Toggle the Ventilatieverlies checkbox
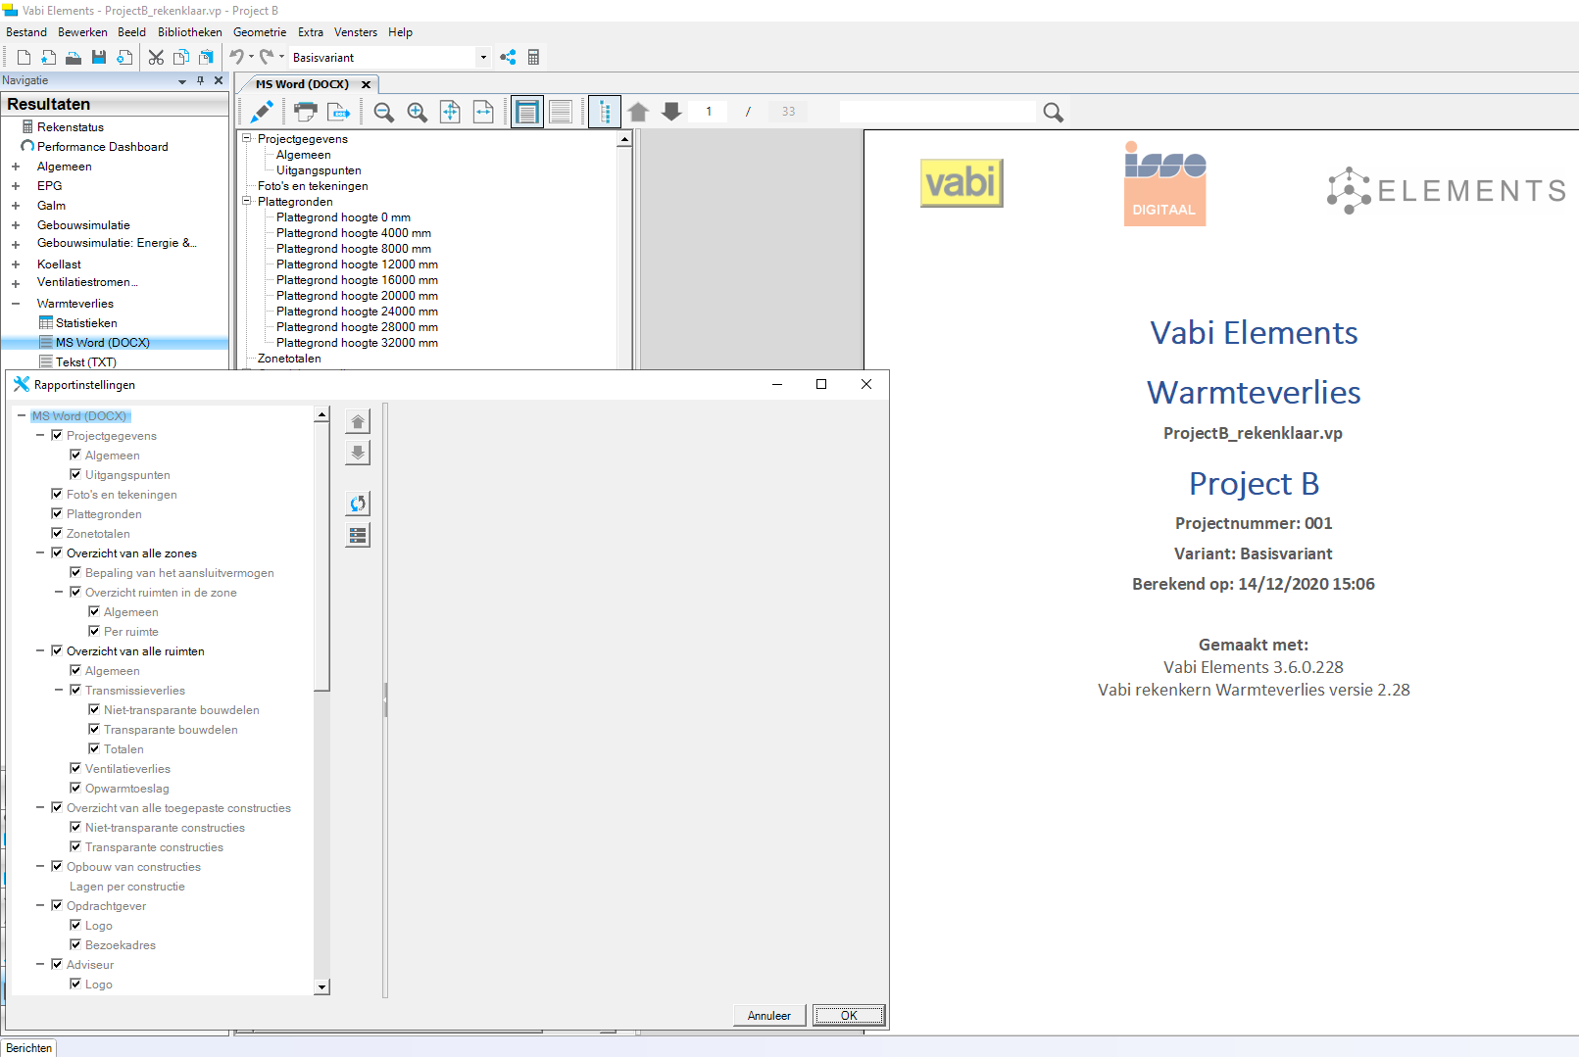This screenshot has height=1057, width=1579. tap(75, 768)
